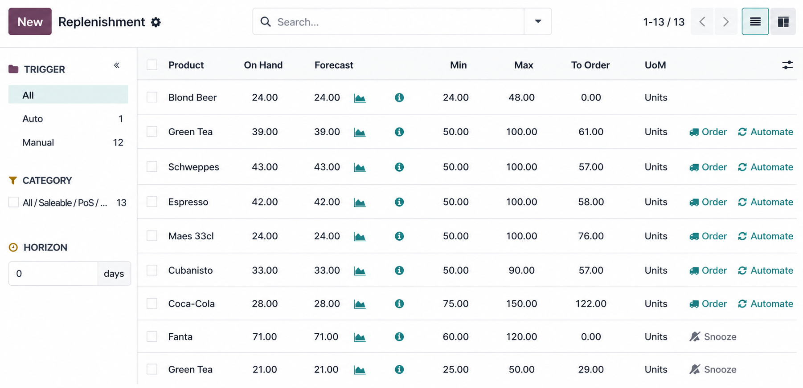Show forecast graph for Coca-Cola
This screenshot has height=388, width=803.
360,304
